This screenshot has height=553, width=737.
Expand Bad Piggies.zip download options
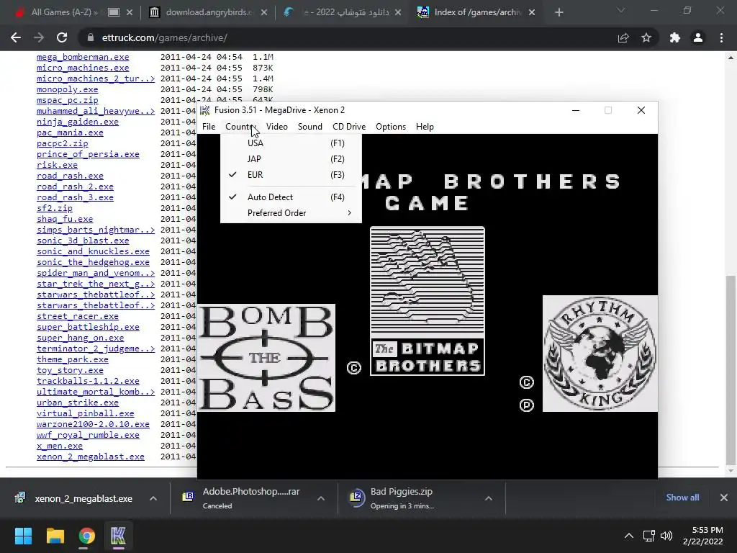(489, 498)
